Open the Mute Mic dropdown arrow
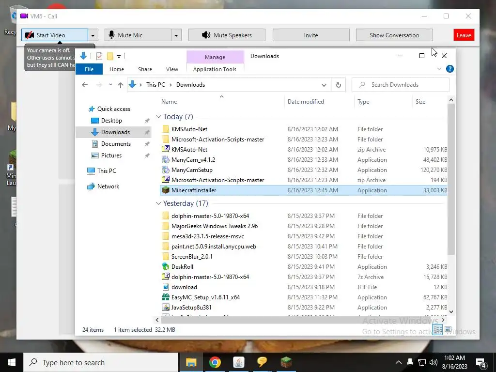Viewport: 496px width, 372px height. click(176, 35)
